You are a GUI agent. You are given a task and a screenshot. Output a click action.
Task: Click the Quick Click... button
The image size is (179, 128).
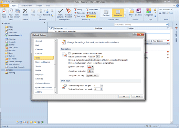tap(93, 75)
